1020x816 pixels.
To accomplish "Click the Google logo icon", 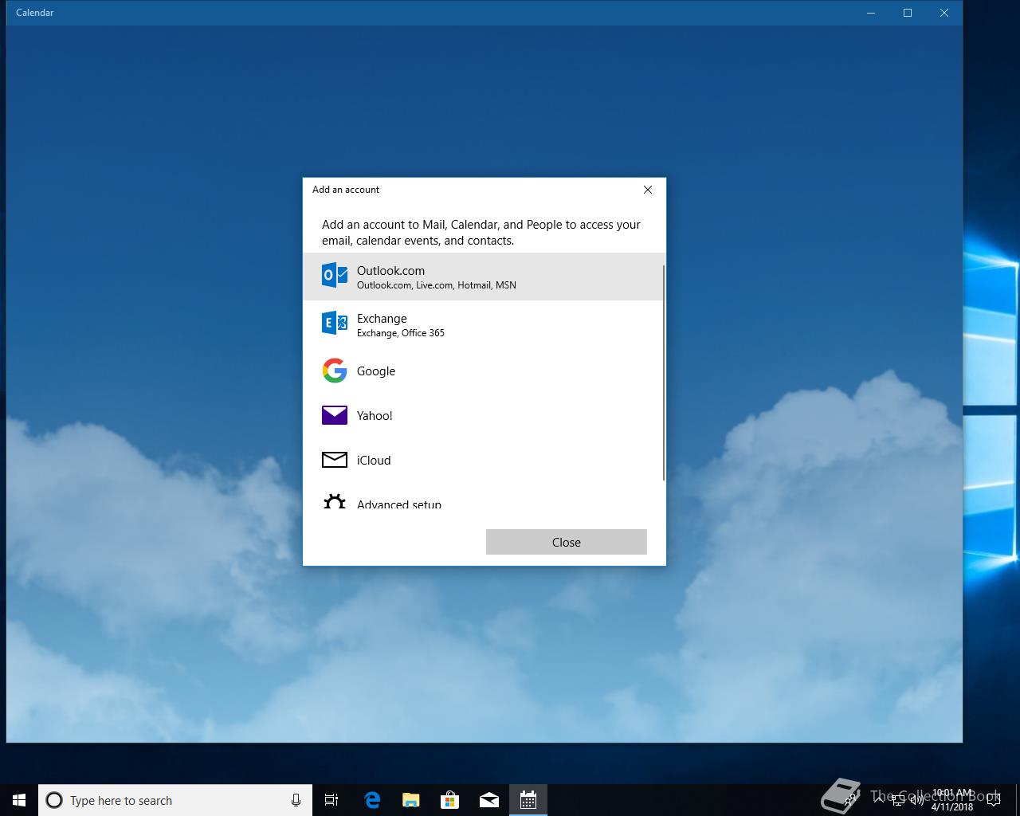I will (x=335, y=371).
